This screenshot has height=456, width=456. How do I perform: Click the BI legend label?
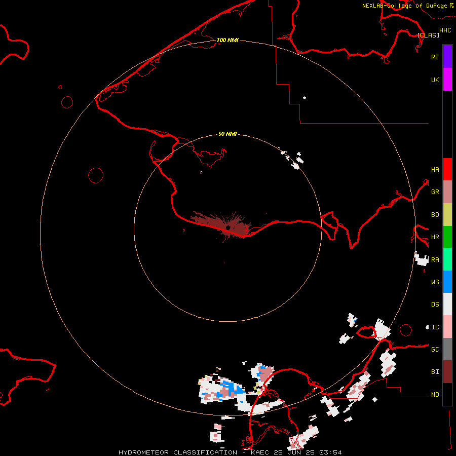435,372
